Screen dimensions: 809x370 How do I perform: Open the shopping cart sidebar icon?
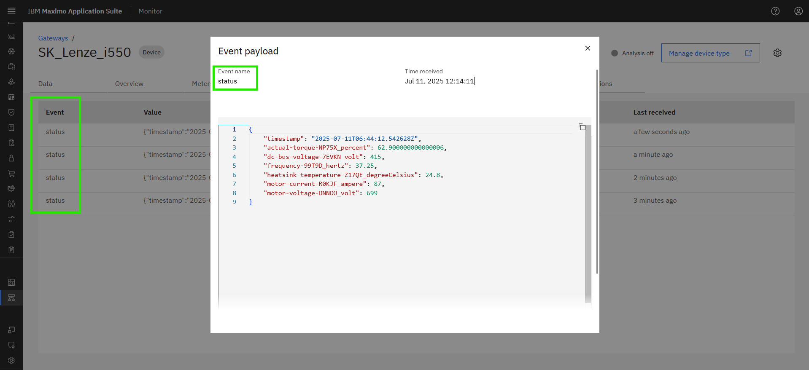tap(11, 173)
